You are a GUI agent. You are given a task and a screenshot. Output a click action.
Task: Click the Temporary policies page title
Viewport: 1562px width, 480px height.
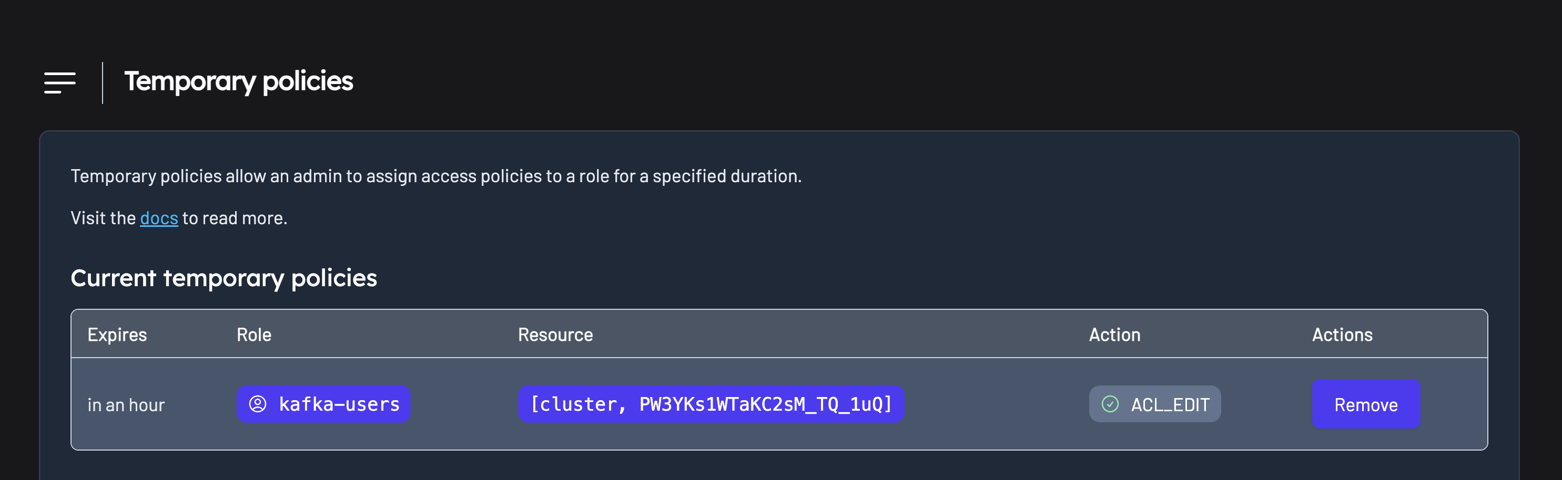(238, 82)
